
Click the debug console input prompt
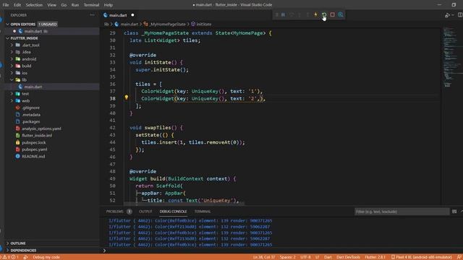[x=281, y=251]
